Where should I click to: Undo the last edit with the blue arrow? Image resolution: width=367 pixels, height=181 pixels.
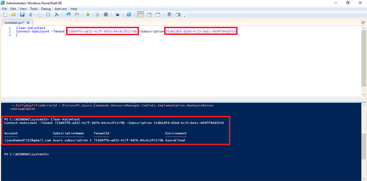pyautogui.click(x=68, y=15)
